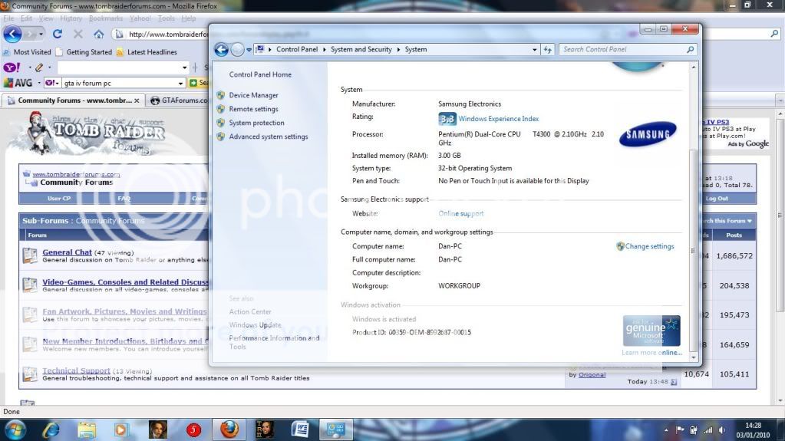Click the Change settings link
785x441 pixels.
(x=649, y=246)
